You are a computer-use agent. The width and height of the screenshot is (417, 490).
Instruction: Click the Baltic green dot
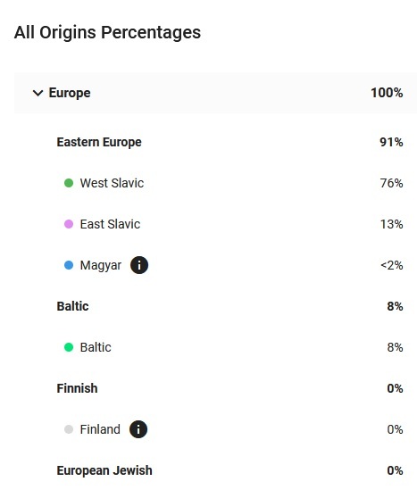pos(69,347)
